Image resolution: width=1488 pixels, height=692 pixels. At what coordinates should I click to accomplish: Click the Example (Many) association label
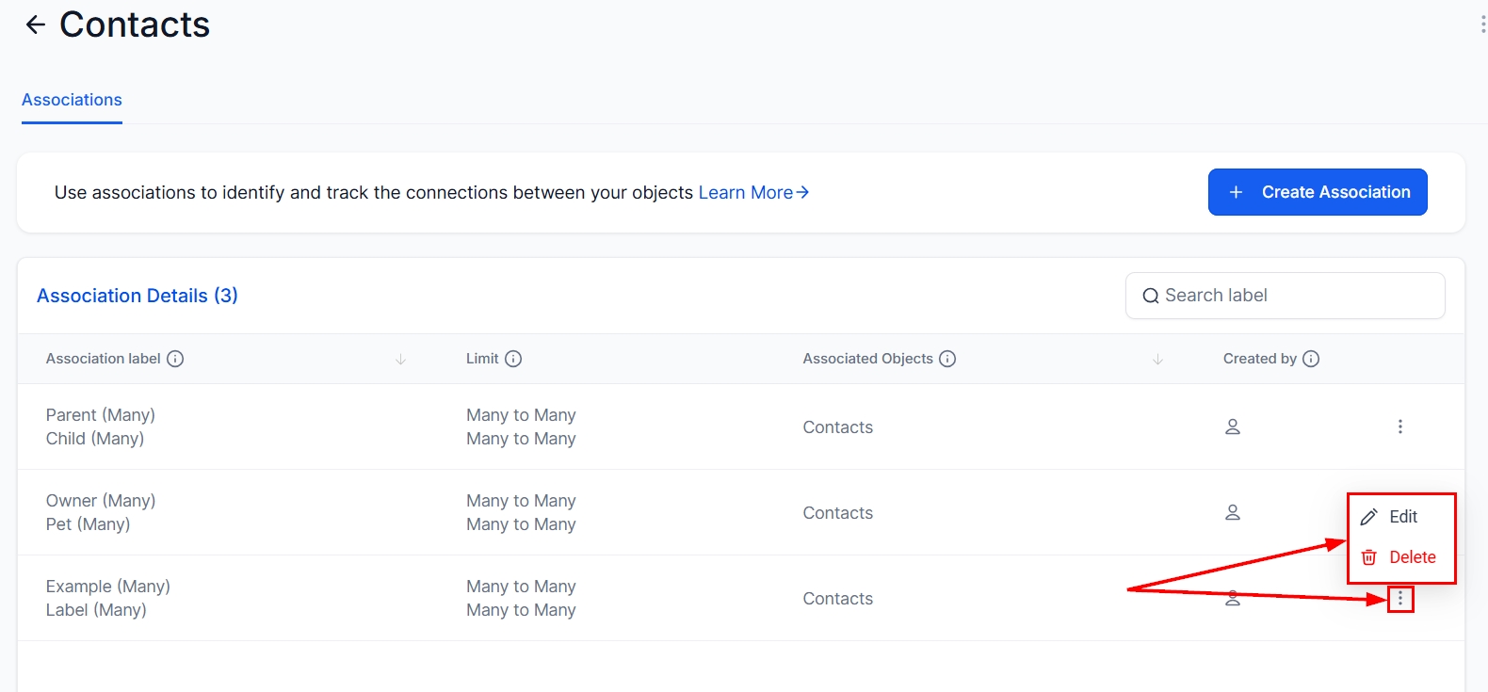click(x=108, y=587)
